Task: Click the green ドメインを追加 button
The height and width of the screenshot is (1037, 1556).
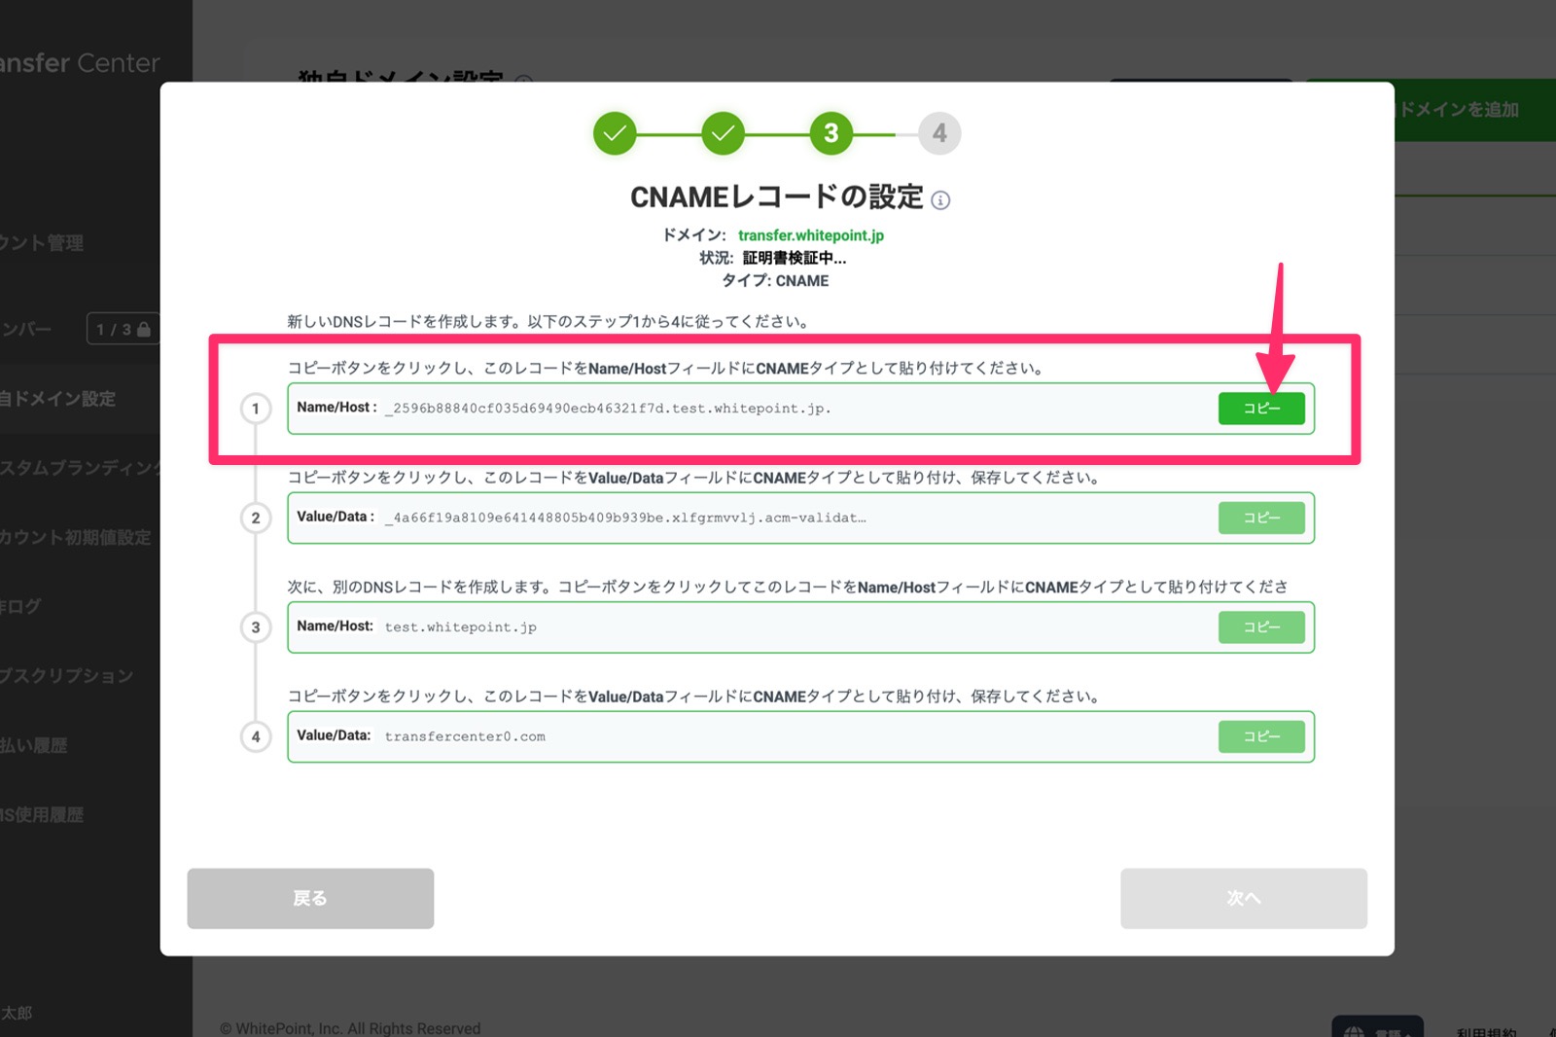Action: 1459,110
